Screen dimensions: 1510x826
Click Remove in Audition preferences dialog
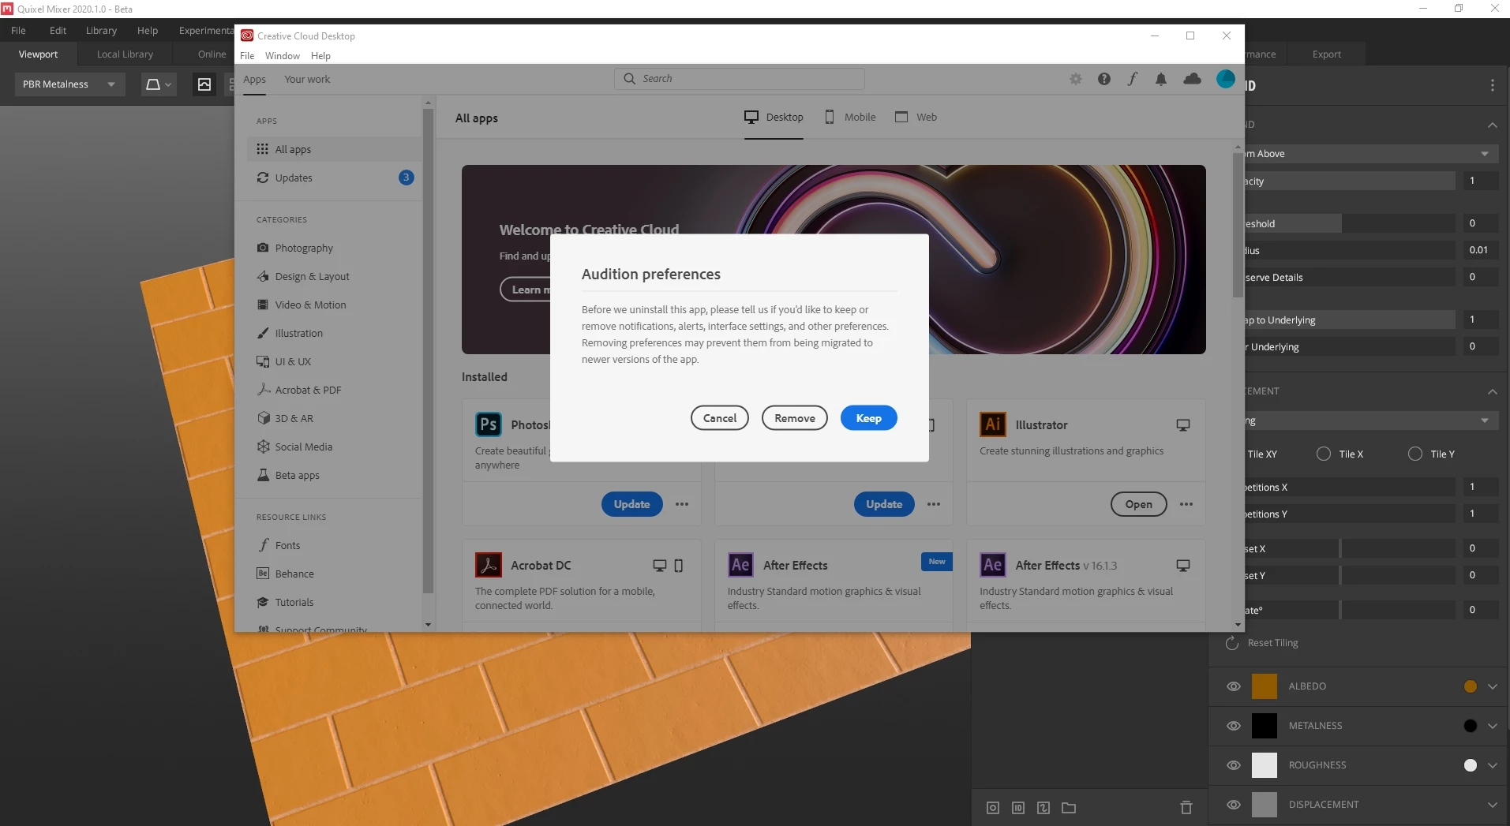[x=794, y=418]
